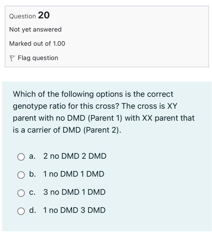Click the flag icon beside Flag question
212x237 pixels.
pos(12,58)
